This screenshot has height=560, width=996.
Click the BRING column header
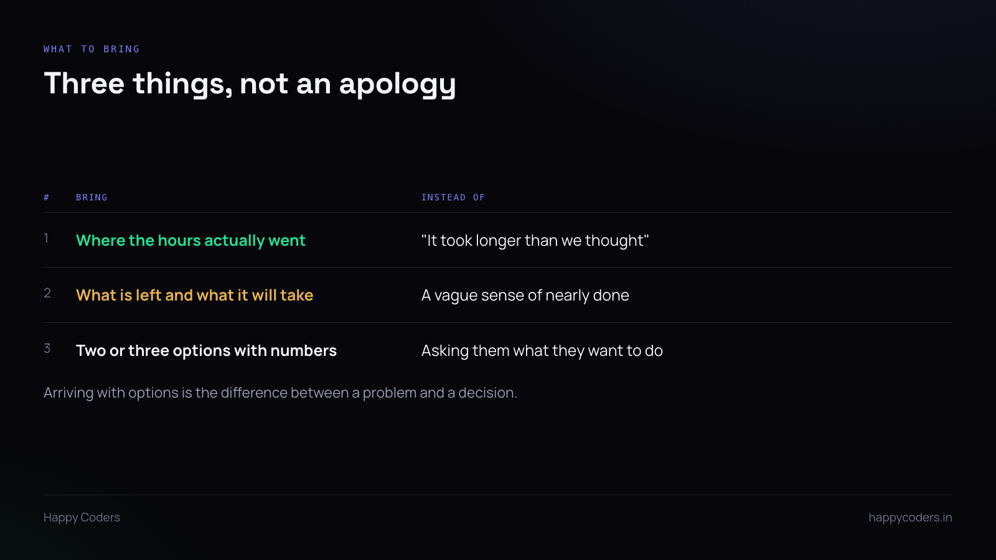coord(92,197)
